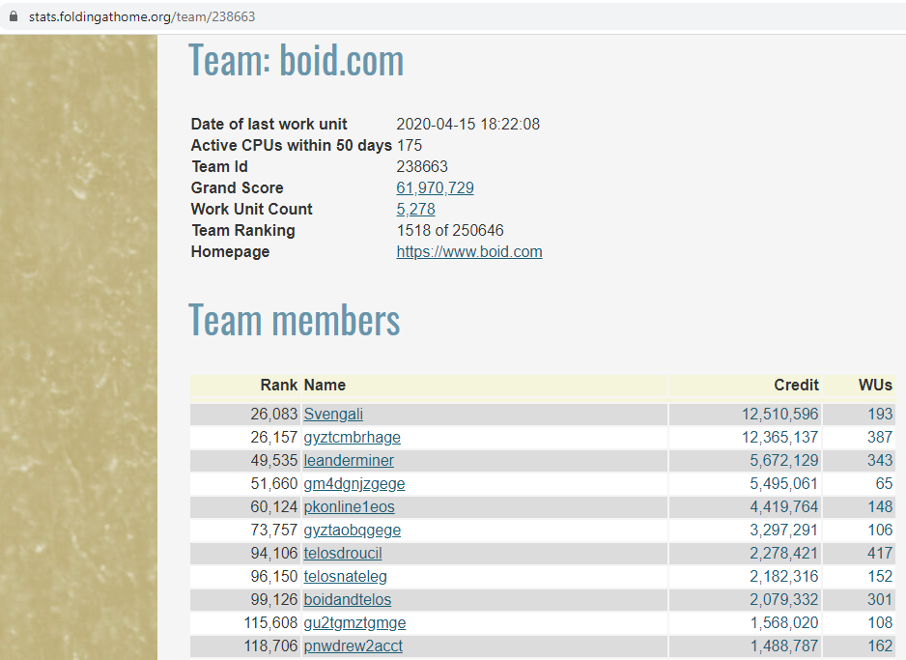
Task: Click leanderminer's WUs value 343
Action: pyautogui.click(x=880, y=461)
